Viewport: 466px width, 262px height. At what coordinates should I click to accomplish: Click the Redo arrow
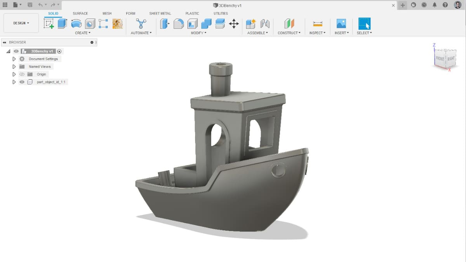pos(53,5)
